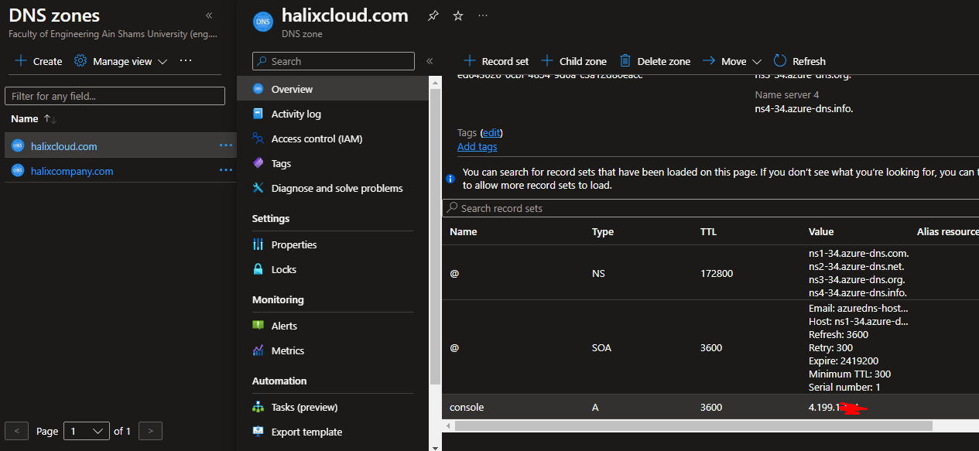Collapse the DNS zones list panel
979x451 pixels.
point(209,15)
